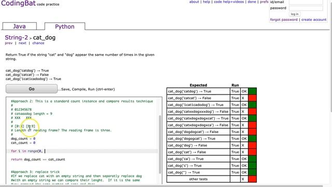Click the cat_dog('catcat') → False test cell
The width and height of the screenshot is (332, 187).
(198, 98)
